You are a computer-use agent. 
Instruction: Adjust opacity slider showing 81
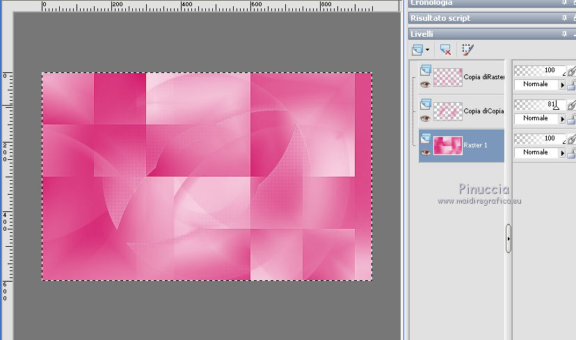[x=540, y=105]
